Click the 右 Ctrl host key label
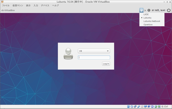This screenshot has height=109, width=172. (164, 107)
